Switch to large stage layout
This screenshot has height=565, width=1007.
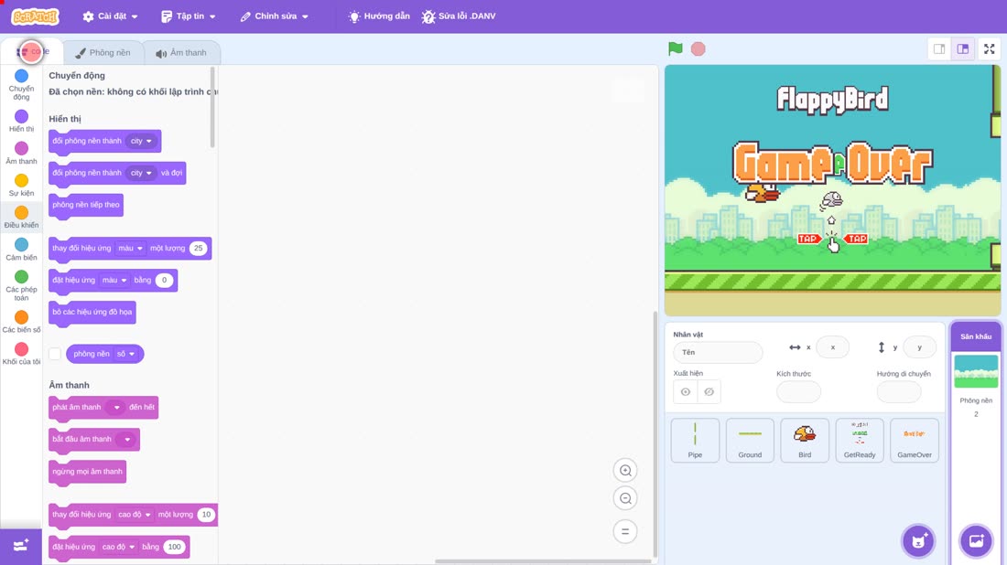click(x=963, y=48)
